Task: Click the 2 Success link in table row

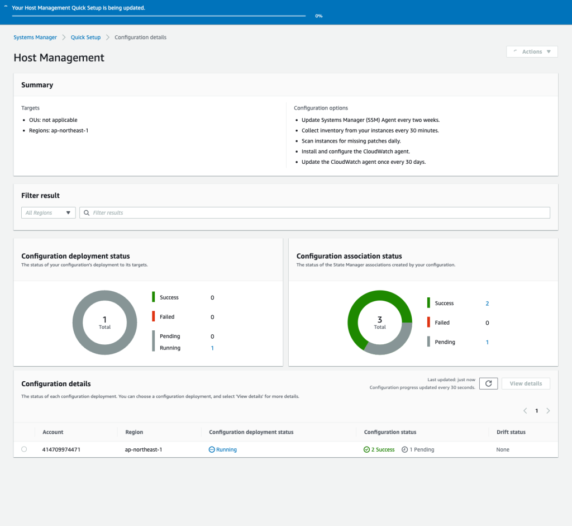Action: pos(383,450)
